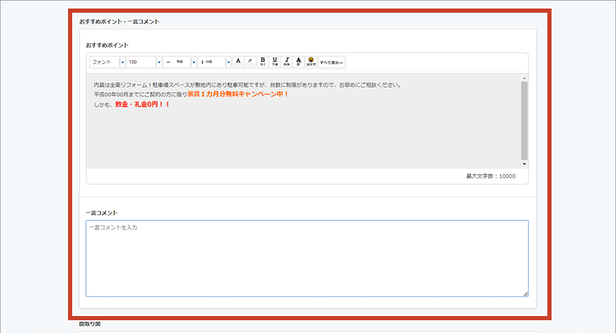
Task: Click the editor scrollbar down arrow
Action: [x=524, y=164]
